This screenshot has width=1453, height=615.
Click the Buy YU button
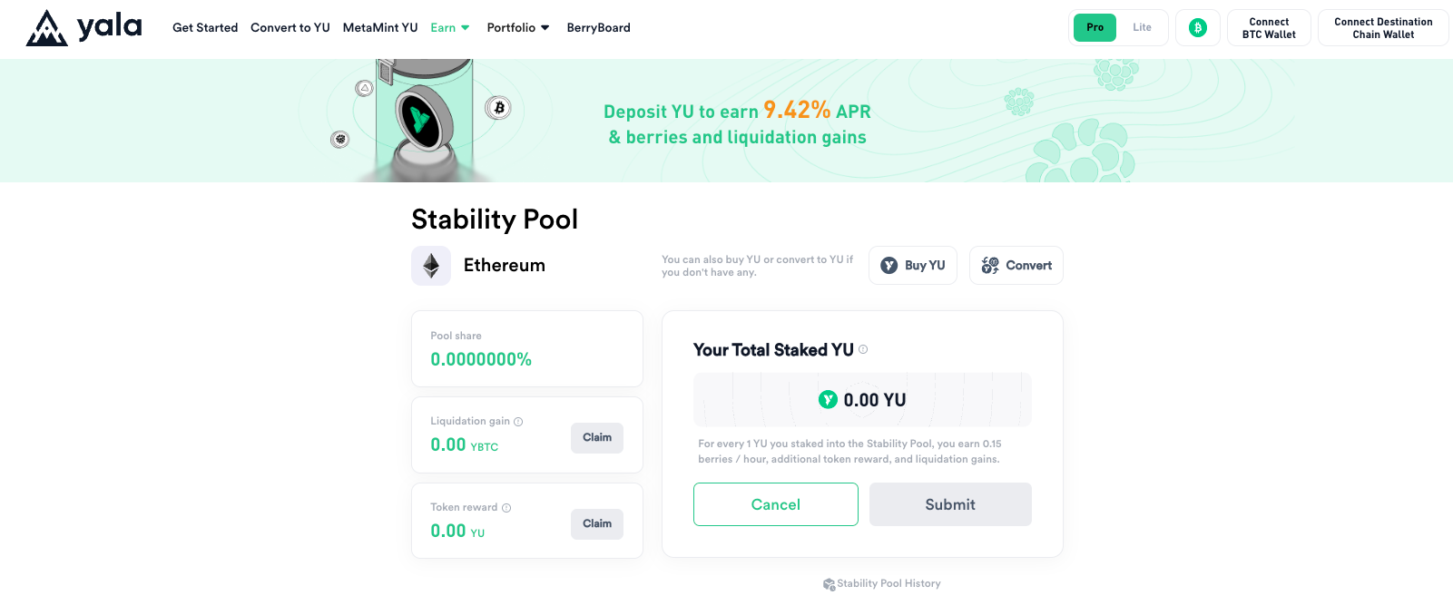pyautogui.click(x=913, y=266)
